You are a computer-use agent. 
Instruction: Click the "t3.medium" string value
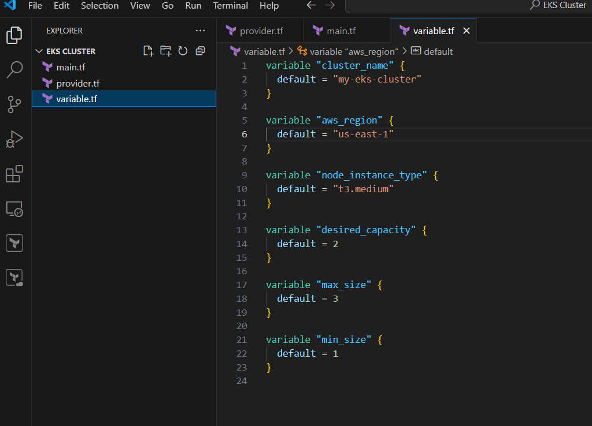pos(363,189)
